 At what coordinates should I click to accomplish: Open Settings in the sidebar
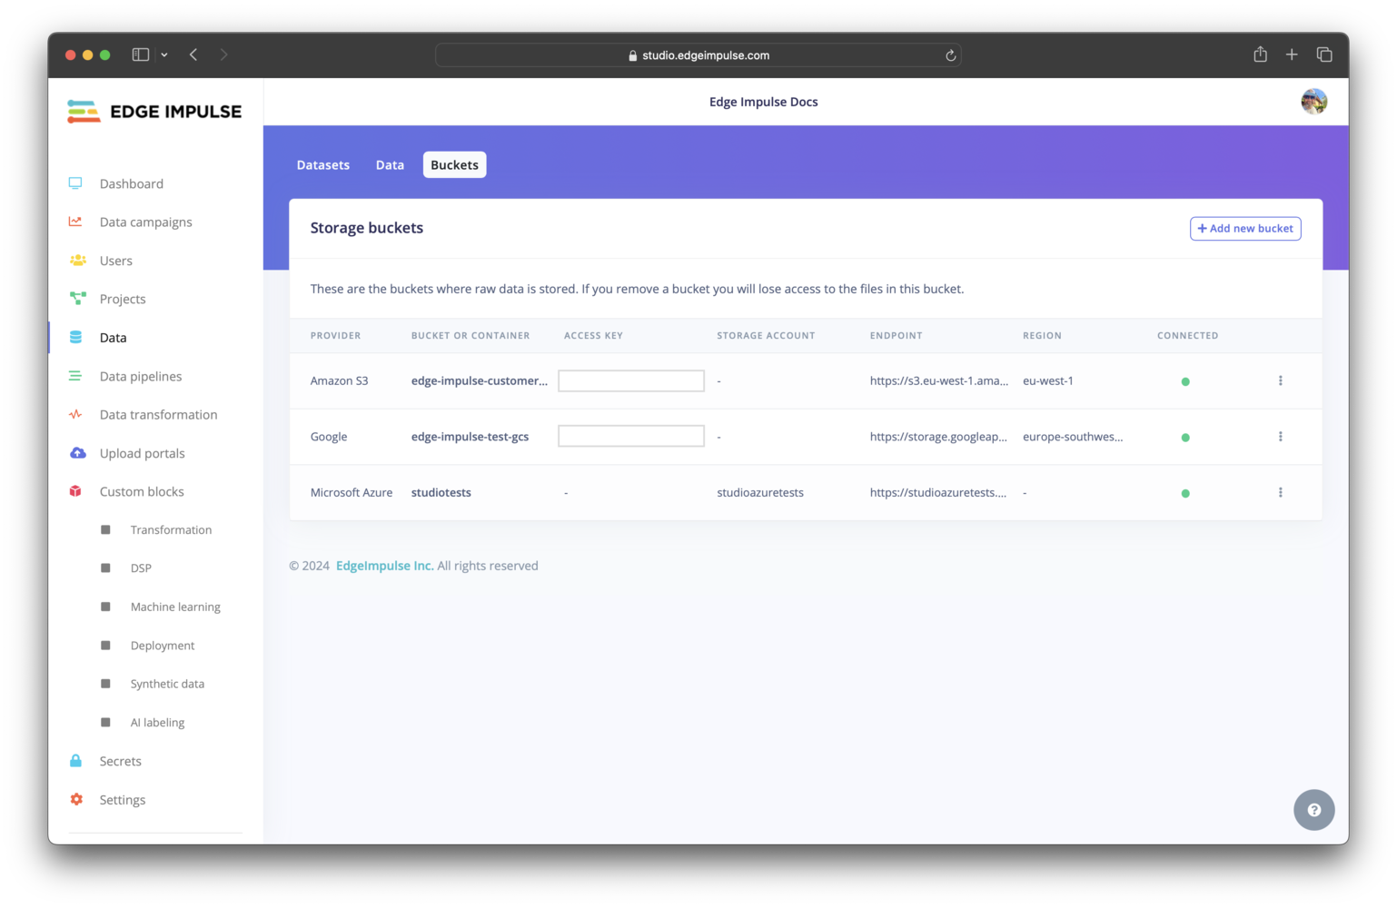tap(123, 799)
